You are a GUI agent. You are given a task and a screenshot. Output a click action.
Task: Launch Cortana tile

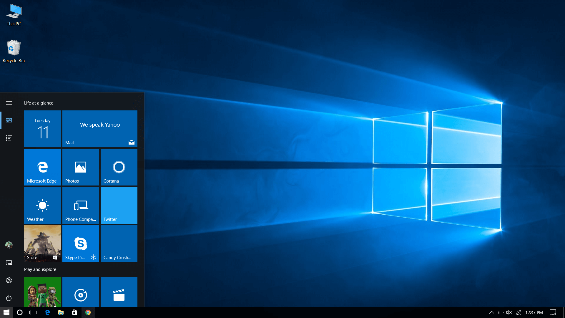pos(118,167)
